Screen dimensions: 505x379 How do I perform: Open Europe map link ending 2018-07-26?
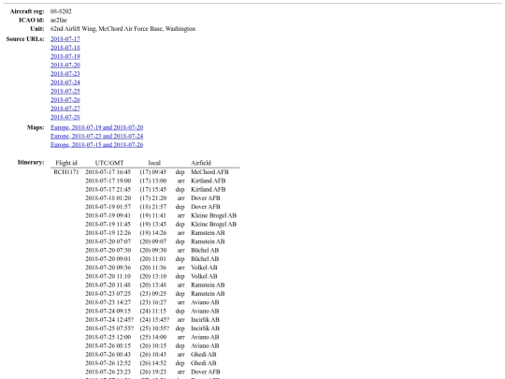97,145
